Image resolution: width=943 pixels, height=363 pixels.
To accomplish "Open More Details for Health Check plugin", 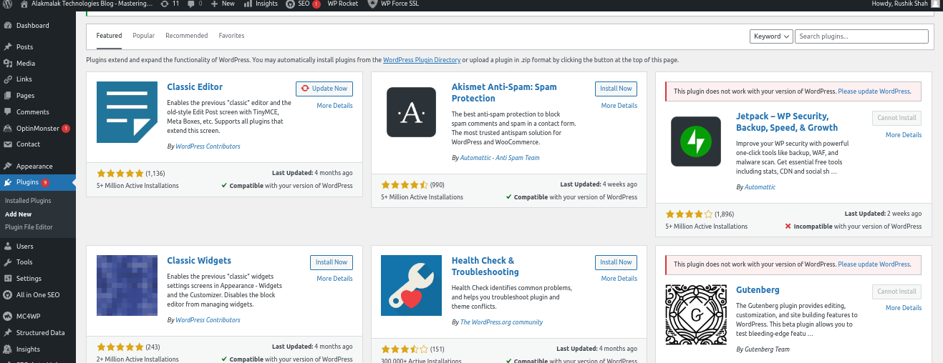I will pos(619,279).
